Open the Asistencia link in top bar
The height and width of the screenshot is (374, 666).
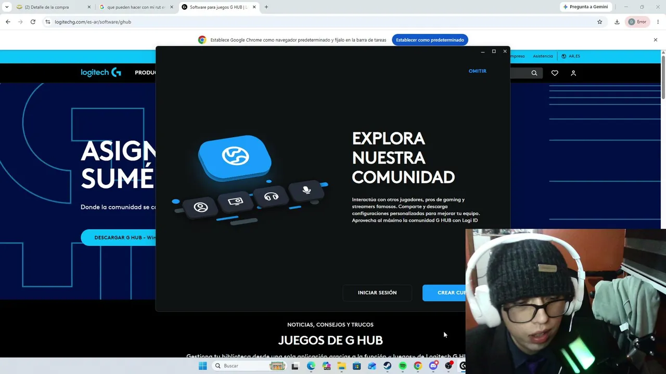[x=543, y=56]
